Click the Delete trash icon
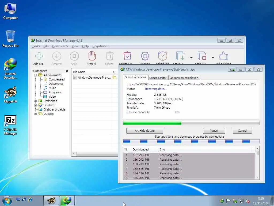 click(109, 58)
